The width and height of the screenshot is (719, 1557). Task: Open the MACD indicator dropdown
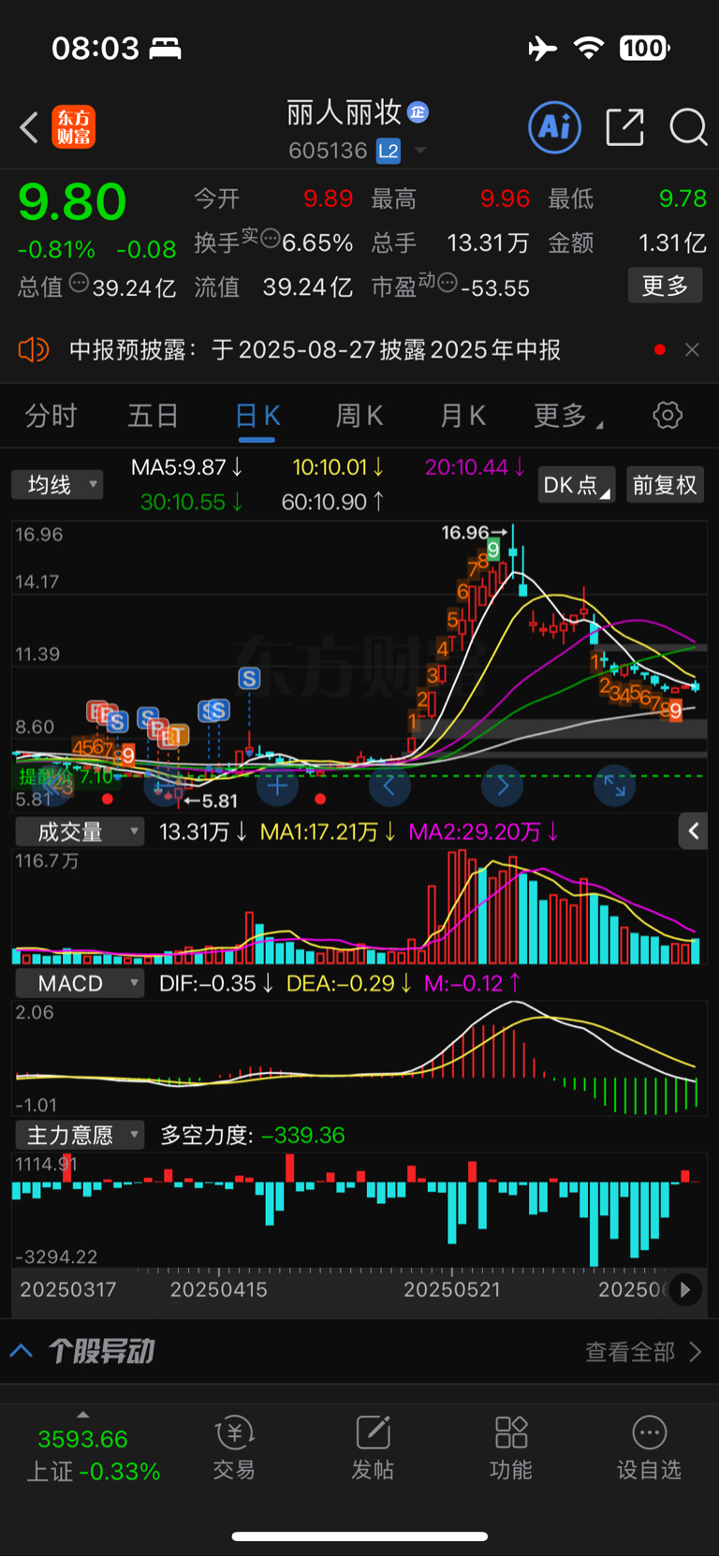[x=80, y=983]
